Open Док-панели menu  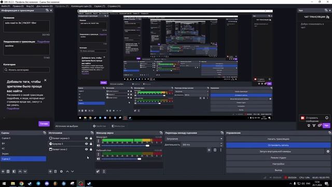45,6
